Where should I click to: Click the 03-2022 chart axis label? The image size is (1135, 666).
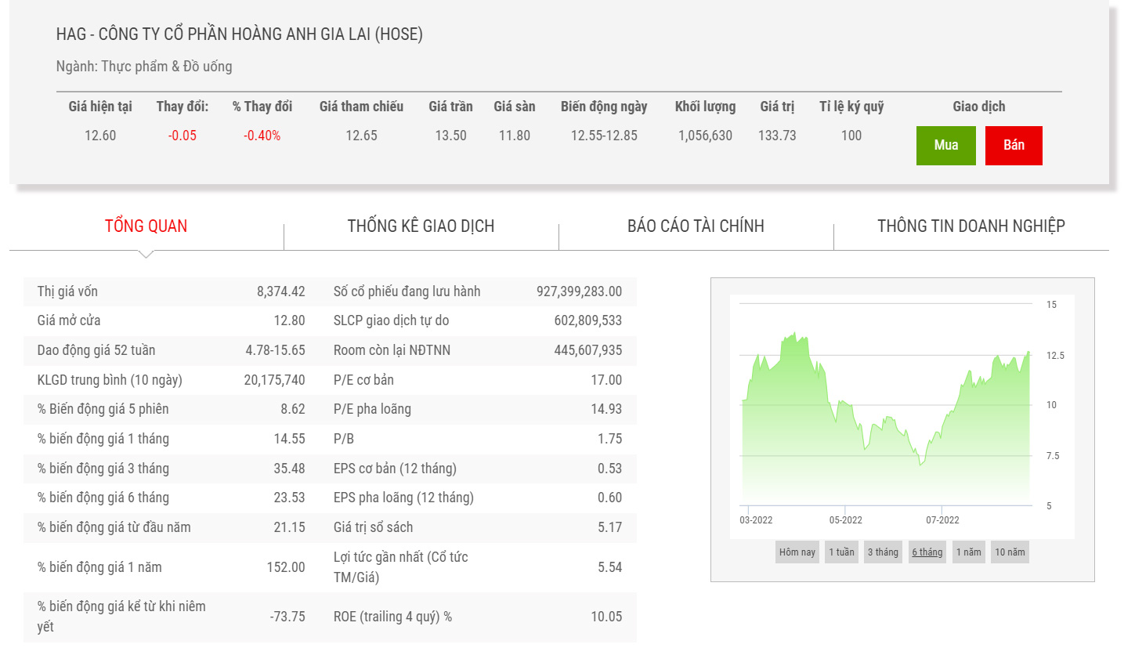point(756,520)
